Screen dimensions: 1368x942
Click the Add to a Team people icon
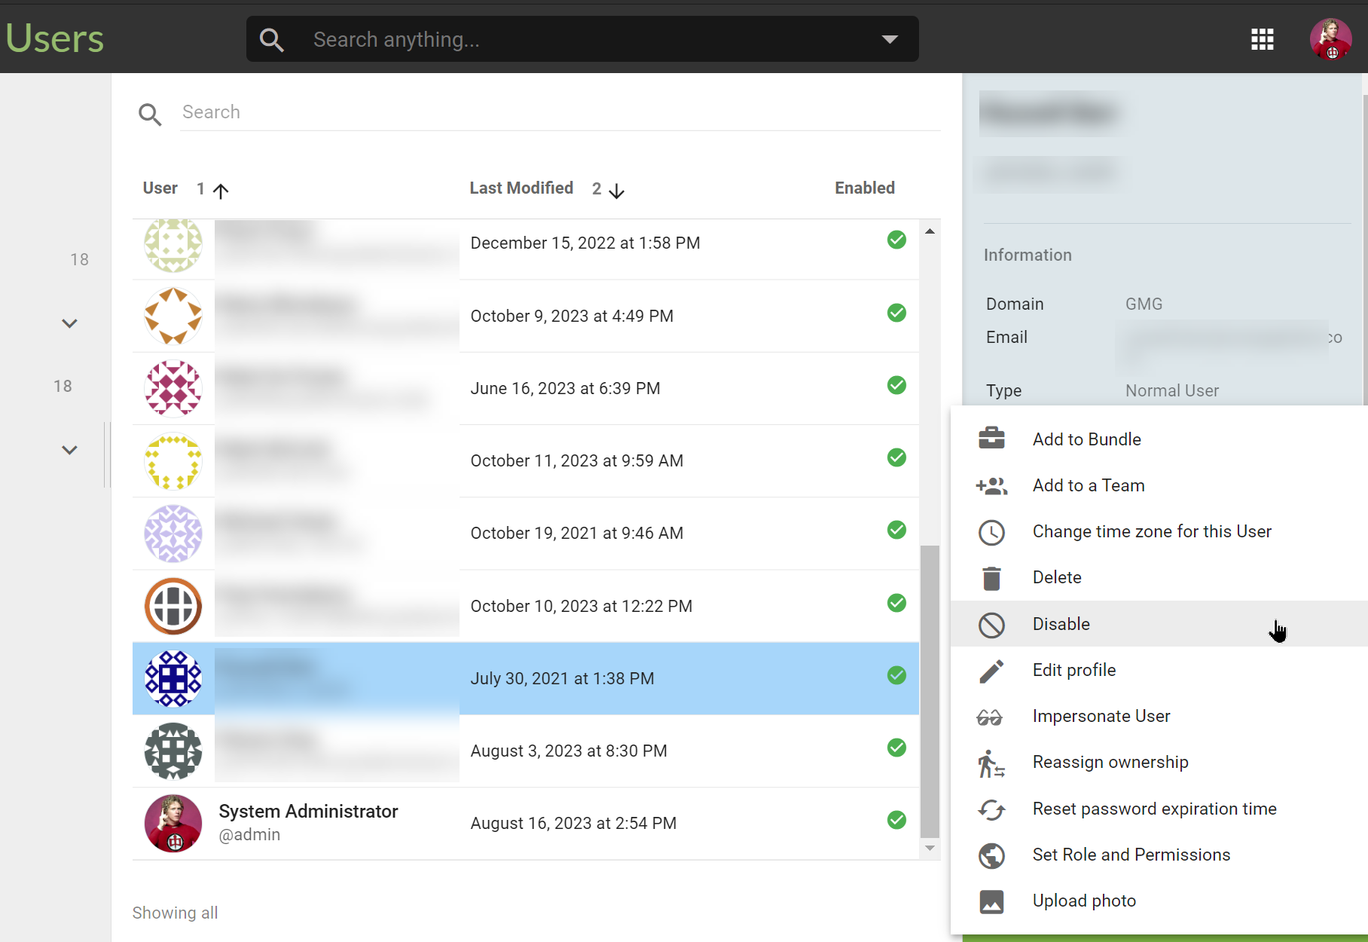[x=991, y=485]
